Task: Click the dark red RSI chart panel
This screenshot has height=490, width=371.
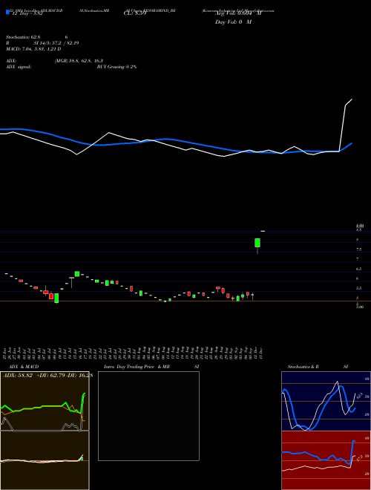Action: 326,460
